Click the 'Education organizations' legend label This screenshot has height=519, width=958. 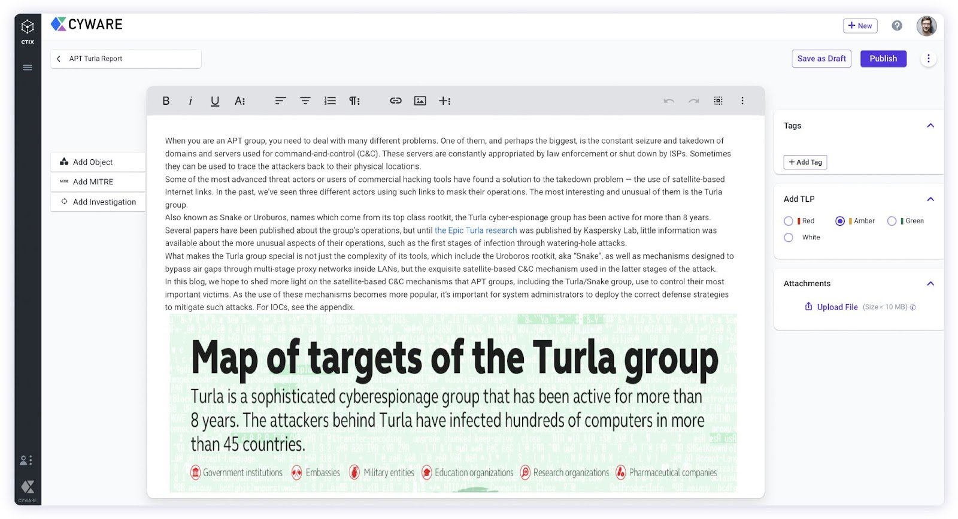(474, 473)
